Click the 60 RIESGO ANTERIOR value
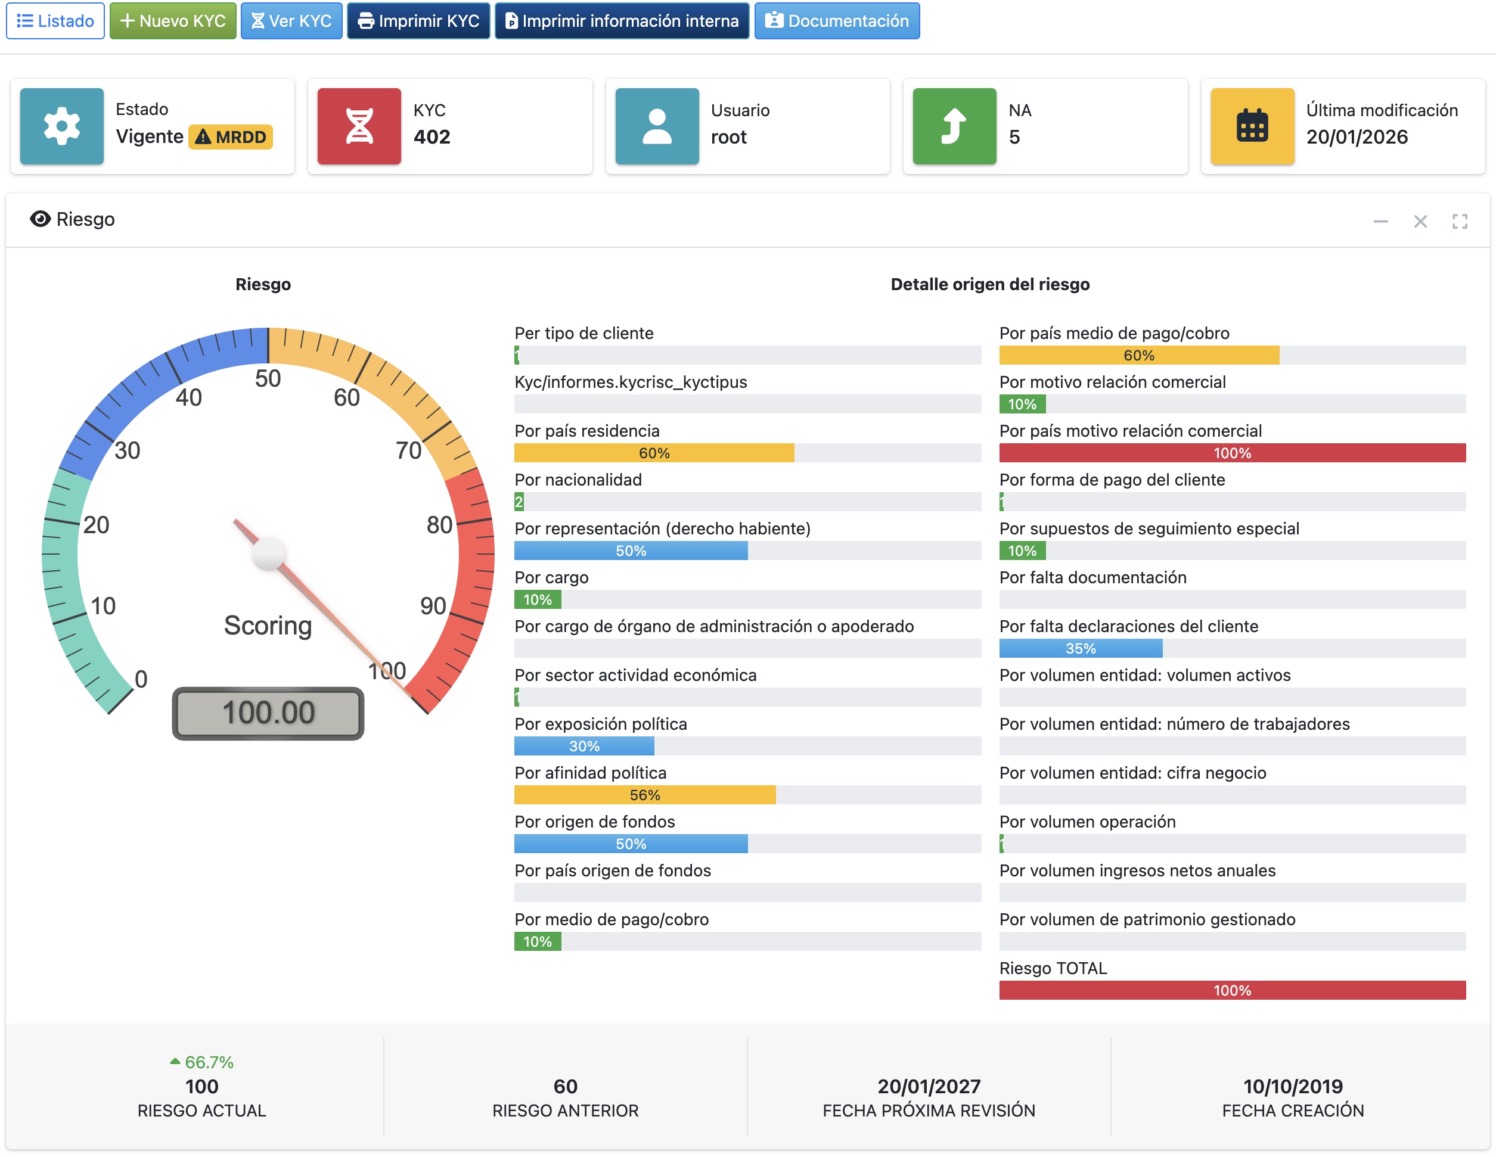Image resolution: width=1496 pixels, height=1157 pixels. coord(565,1087)
